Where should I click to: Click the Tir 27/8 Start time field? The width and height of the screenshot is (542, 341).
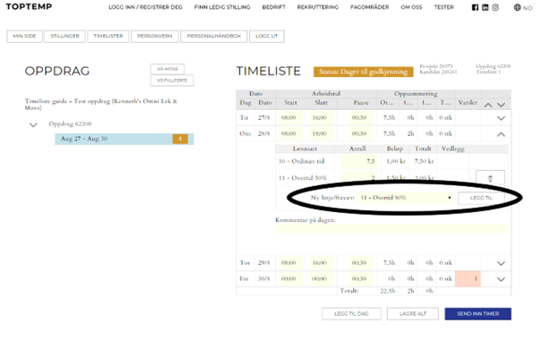[x=289, y=118]
